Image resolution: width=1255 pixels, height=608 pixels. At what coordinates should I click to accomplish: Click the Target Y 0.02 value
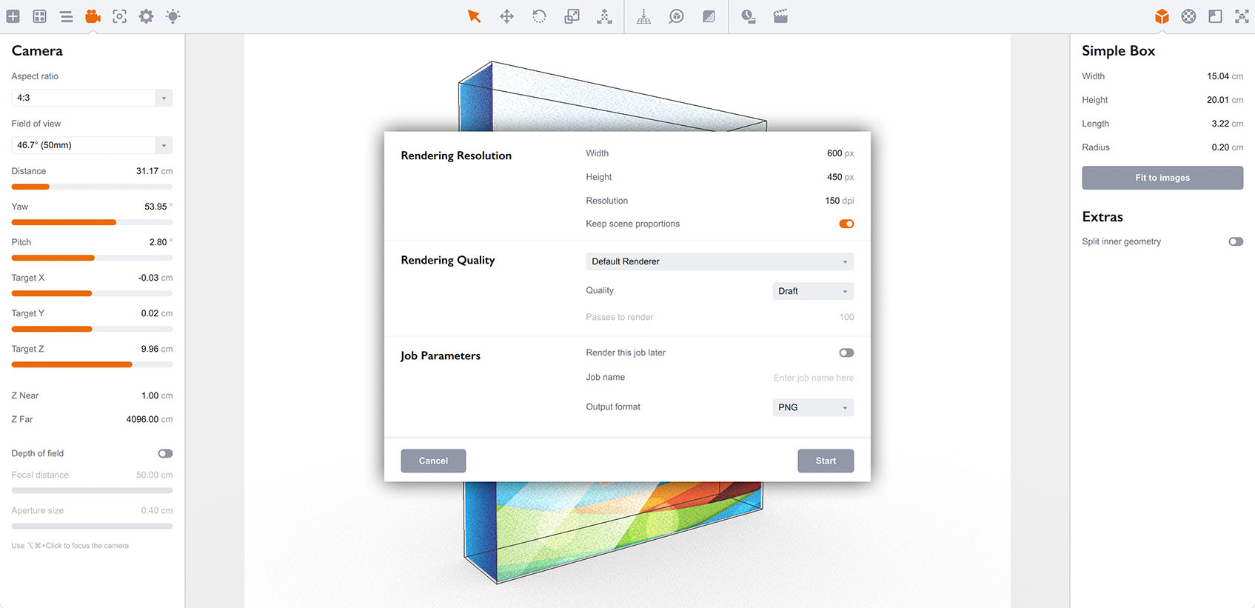pyautogui.click(x=150, y=313)
